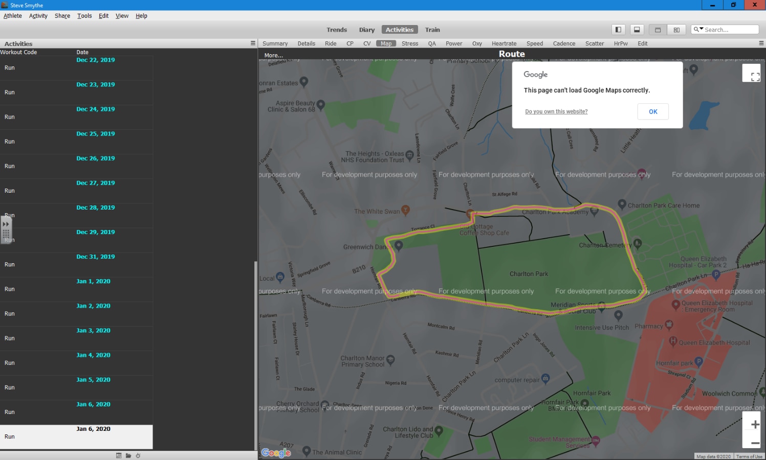766x460 pixels.
Task: Click Charlton Lido and Lifestyle Club pin
Action: [x=439, y=431]
